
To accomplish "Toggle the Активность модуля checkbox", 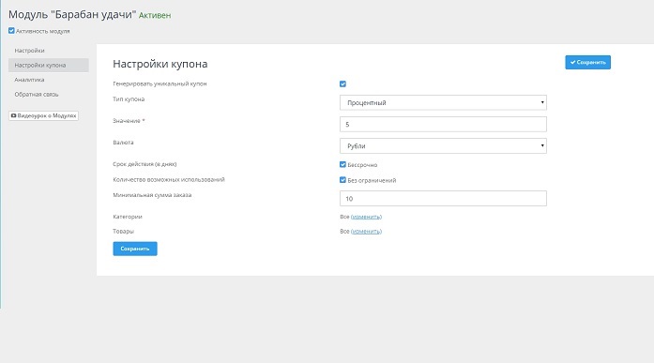I will click(11, 31).
